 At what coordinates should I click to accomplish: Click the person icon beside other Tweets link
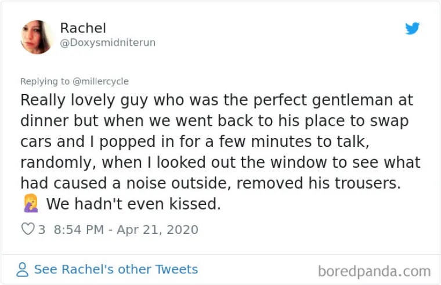pyautogui.click(x=23, y=269)
